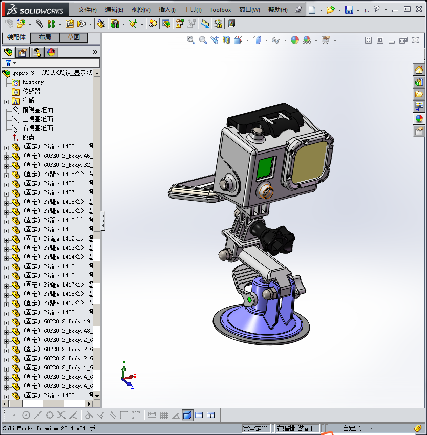
Task: Open the Edit Appearance color sphere icon
Action: (295, 40)
